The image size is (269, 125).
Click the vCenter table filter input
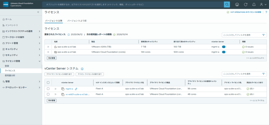click(242, 74)
